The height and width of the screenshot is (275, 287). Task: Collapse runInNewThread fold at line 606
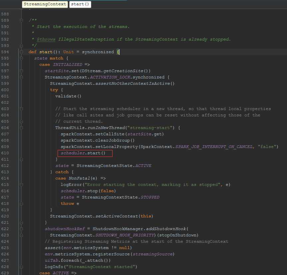point(21,128)
